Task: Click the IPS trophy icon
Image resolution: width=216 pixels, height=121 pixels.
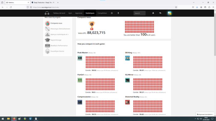Action: [x=92, y=25]
